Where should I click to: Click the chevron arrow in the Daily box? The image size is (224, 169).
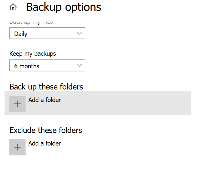(80, 33)
